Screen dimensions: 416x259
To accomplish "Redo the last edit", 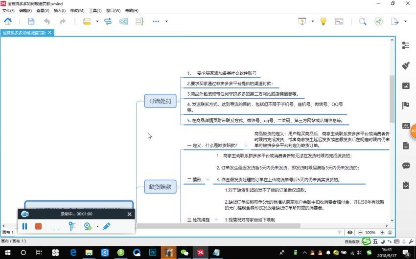I will click(x=63, y=21).
